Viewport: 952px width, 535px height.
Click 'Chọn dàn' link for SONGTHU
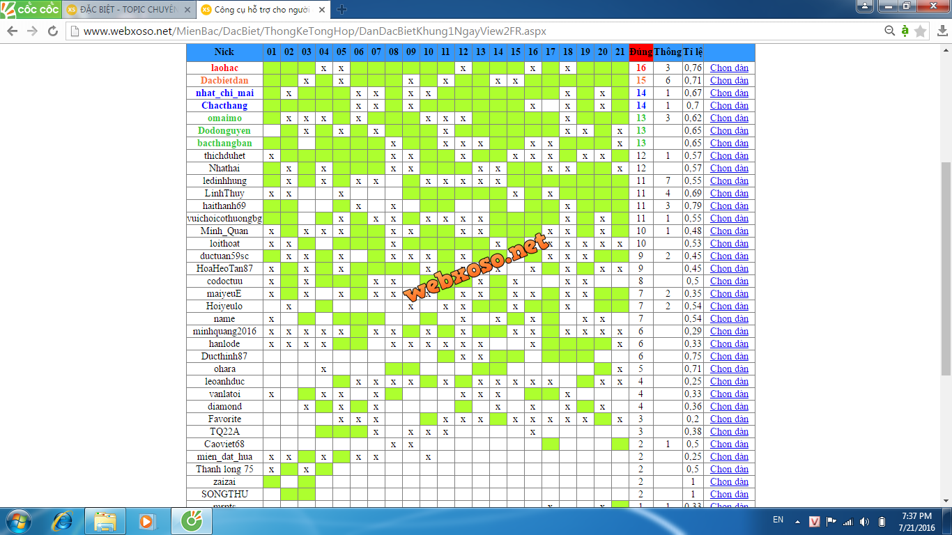(x=729, y=494)
